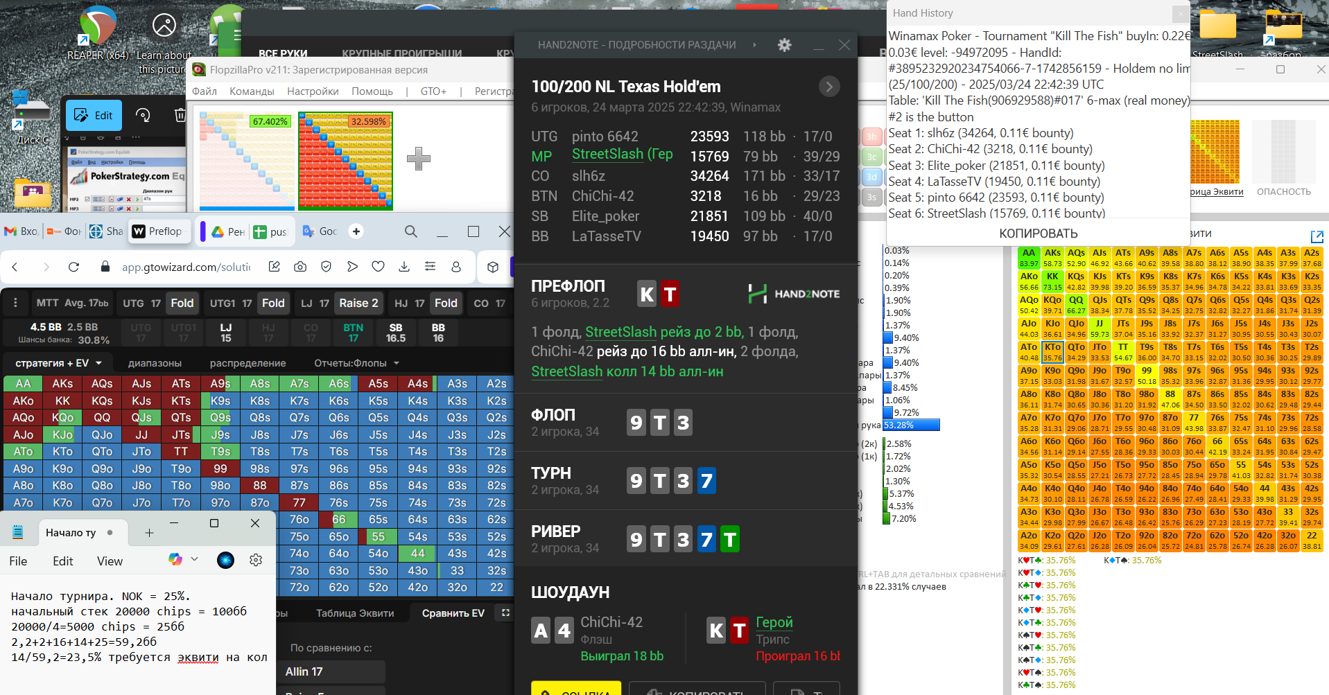Open browser profile account icon
The width and height of the screenshot is (1329, 695).
456,267
